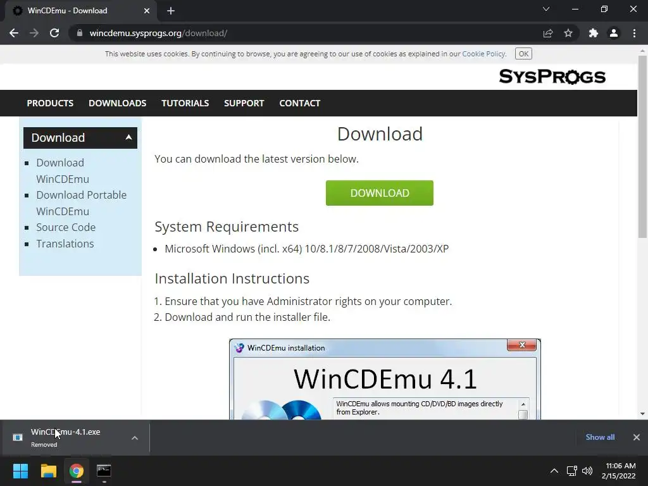Click the 'Installation Instructions' heading
The width and height of the screenshot is (648, 486).
pyautogui.click(x=232, y=278)
